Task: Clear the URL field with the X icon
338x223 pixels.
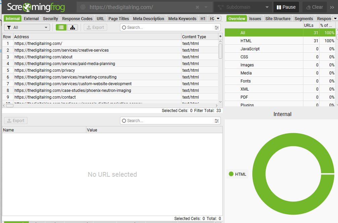Action: [x=197, y=7]
